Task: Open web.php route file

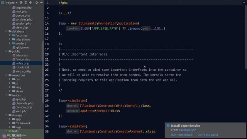Action: coord(21,111)
